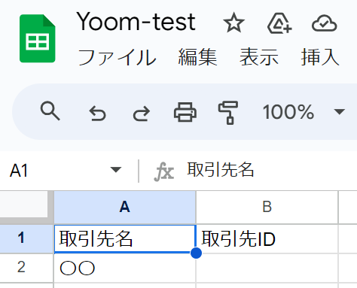Rename the Yoom-test document title

[x=136, y=22]
